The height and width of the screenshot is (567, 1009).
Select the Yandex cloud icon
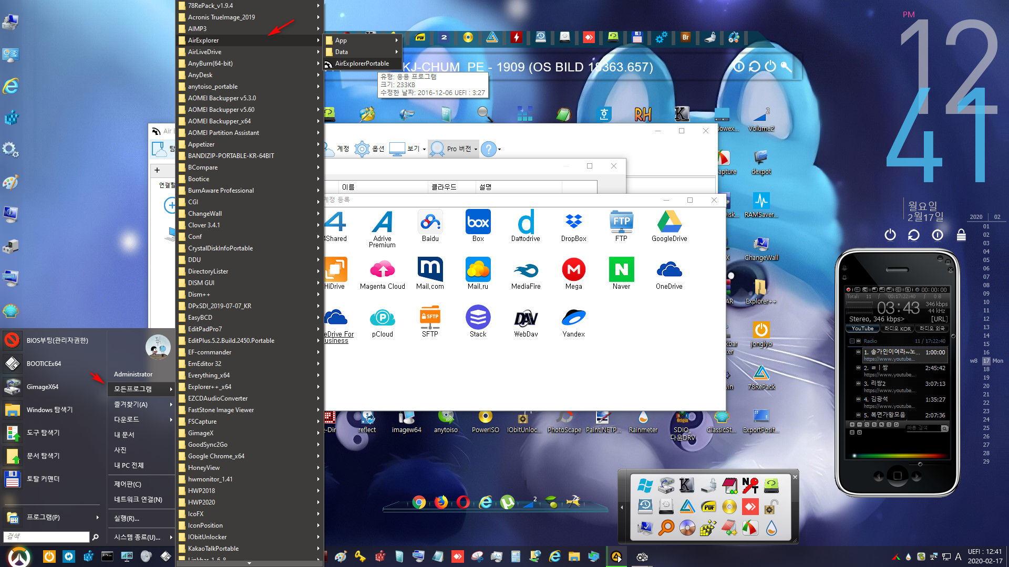573,321
